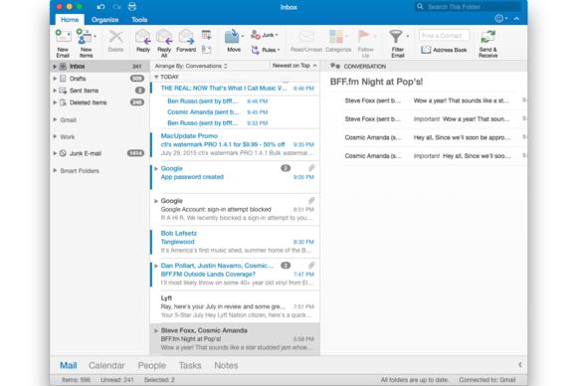Expand the Work account group
577x386 pixels.
pos(55,136)
